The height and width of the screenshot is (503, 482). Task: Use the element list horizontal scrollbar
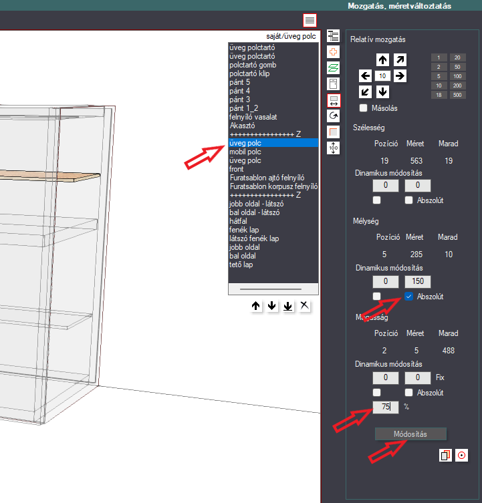(270, 289)
